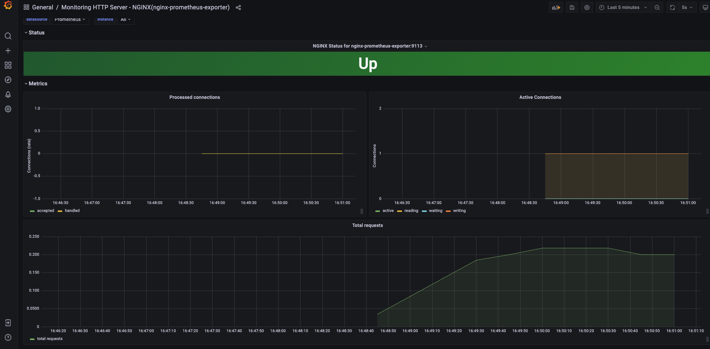Collapse the Metrics row

[x=36, y=84]
